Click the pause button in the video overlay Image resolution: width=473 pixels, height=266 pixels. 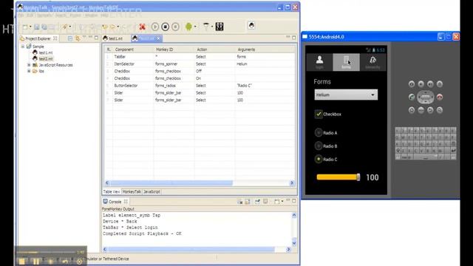[36, 262]
